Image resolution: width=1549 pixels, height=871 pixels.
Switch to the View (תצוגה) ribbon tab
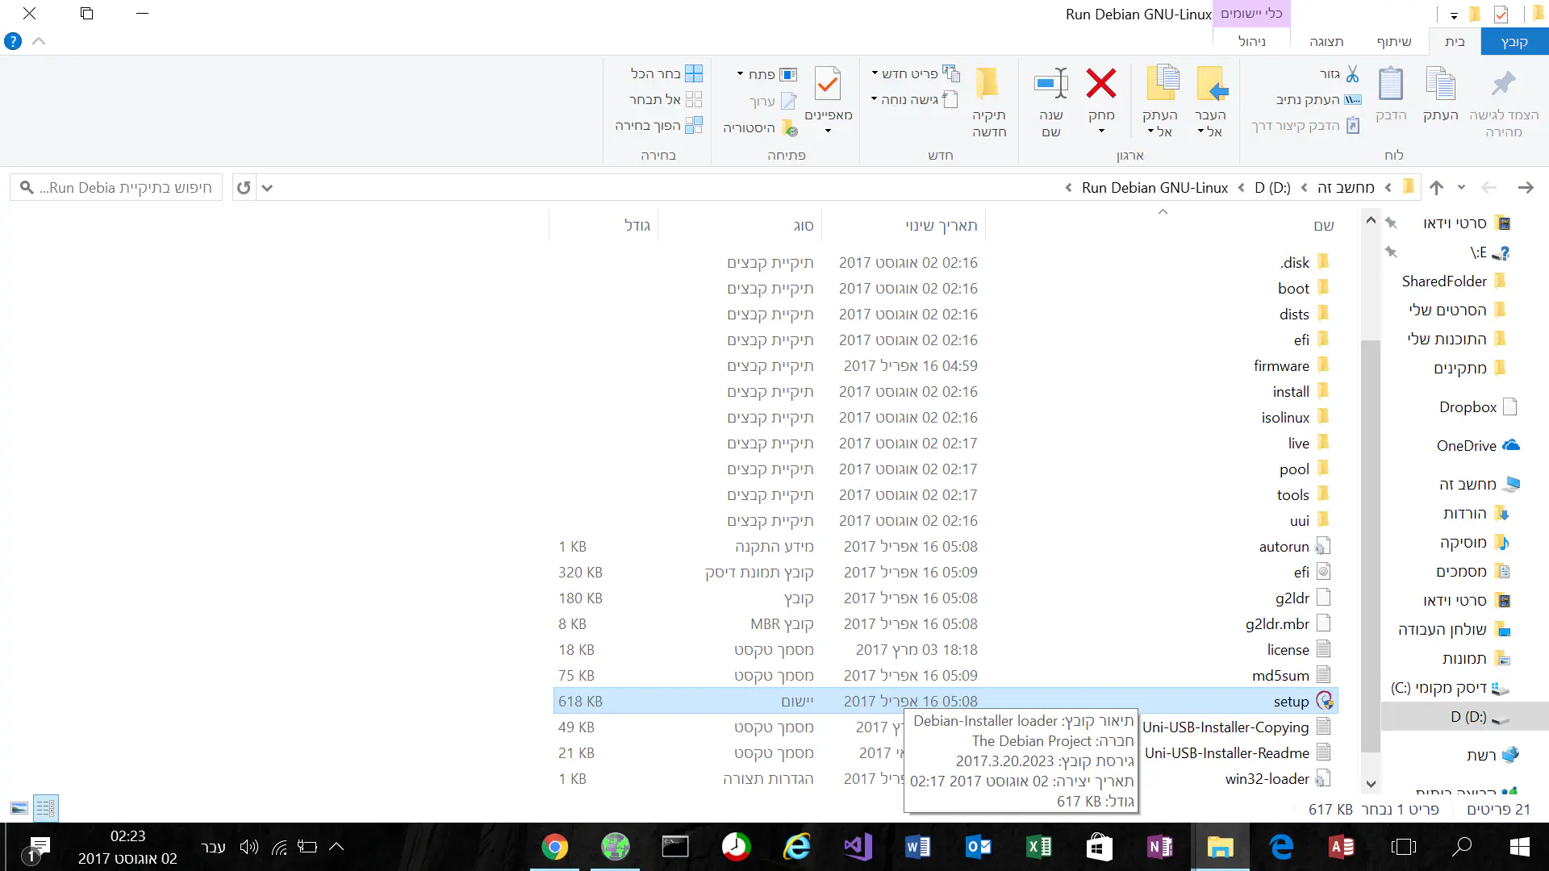pos(1326,41)
